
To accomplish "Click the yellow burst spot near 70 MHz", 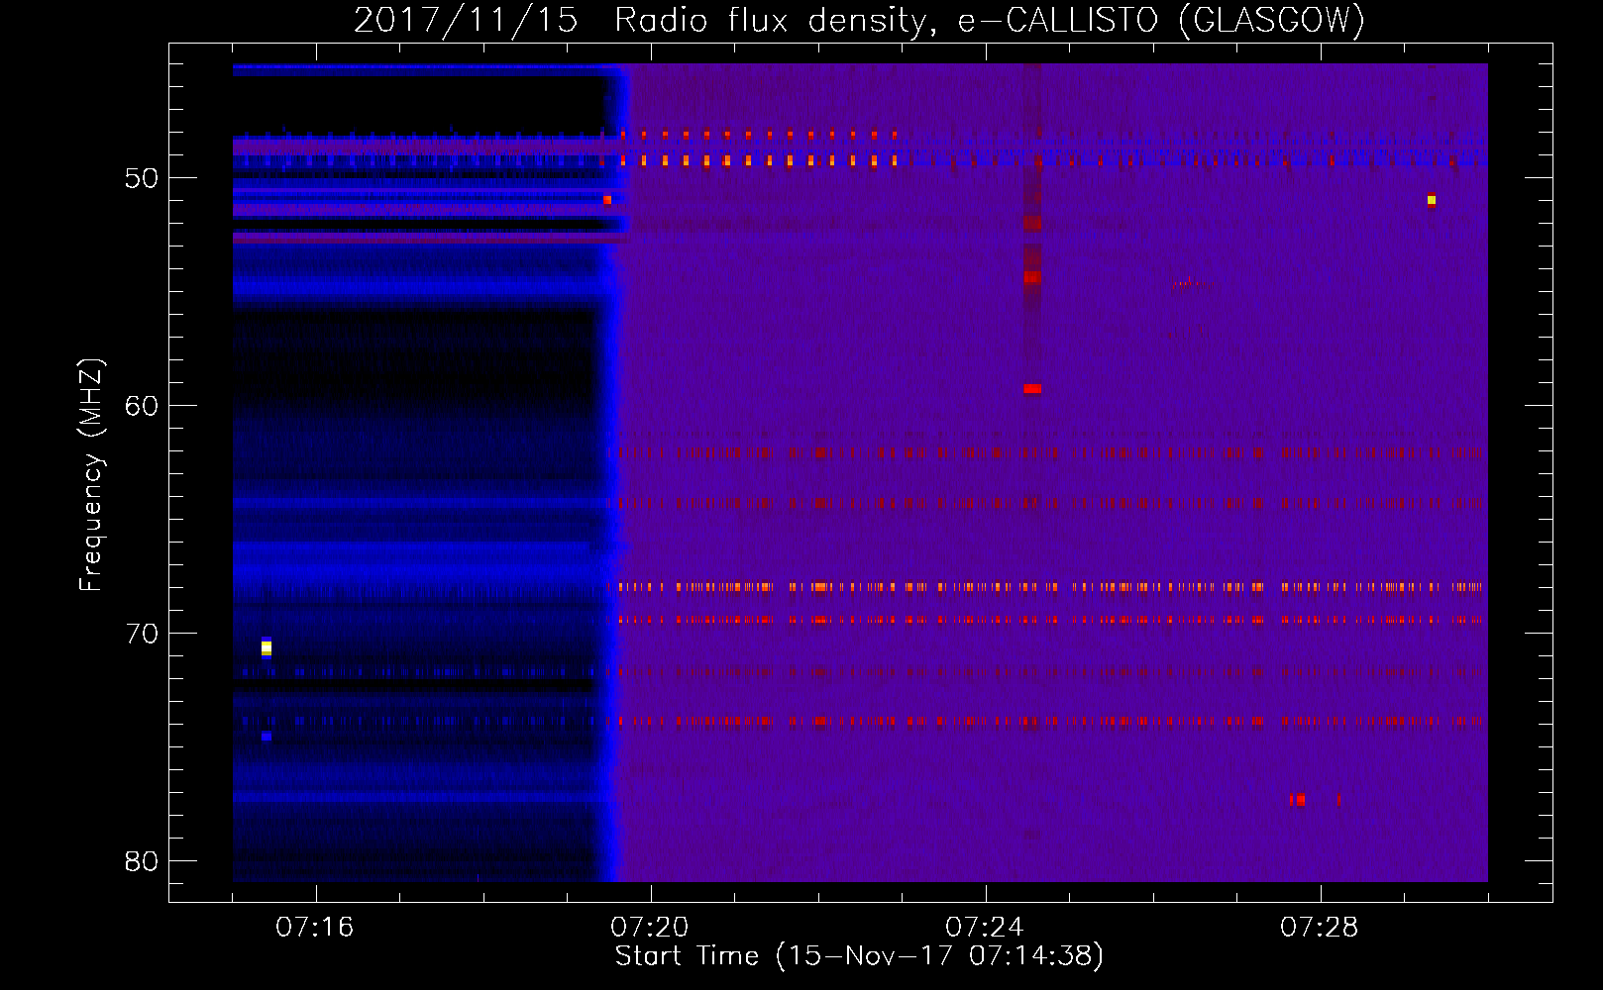I will pyautogui.click(x=267, y=647).
